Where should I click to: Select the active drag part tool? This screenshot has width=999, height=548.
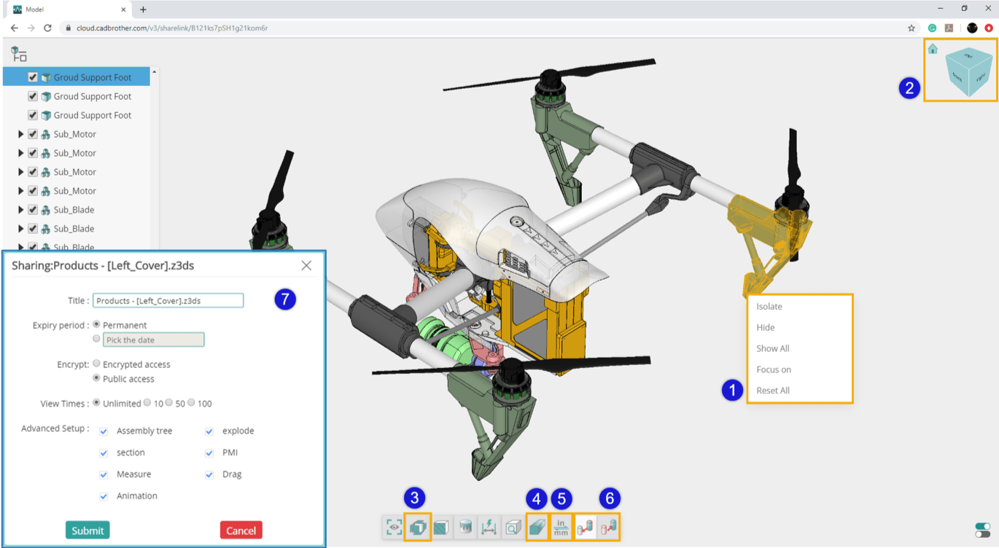tap(587, 527)
